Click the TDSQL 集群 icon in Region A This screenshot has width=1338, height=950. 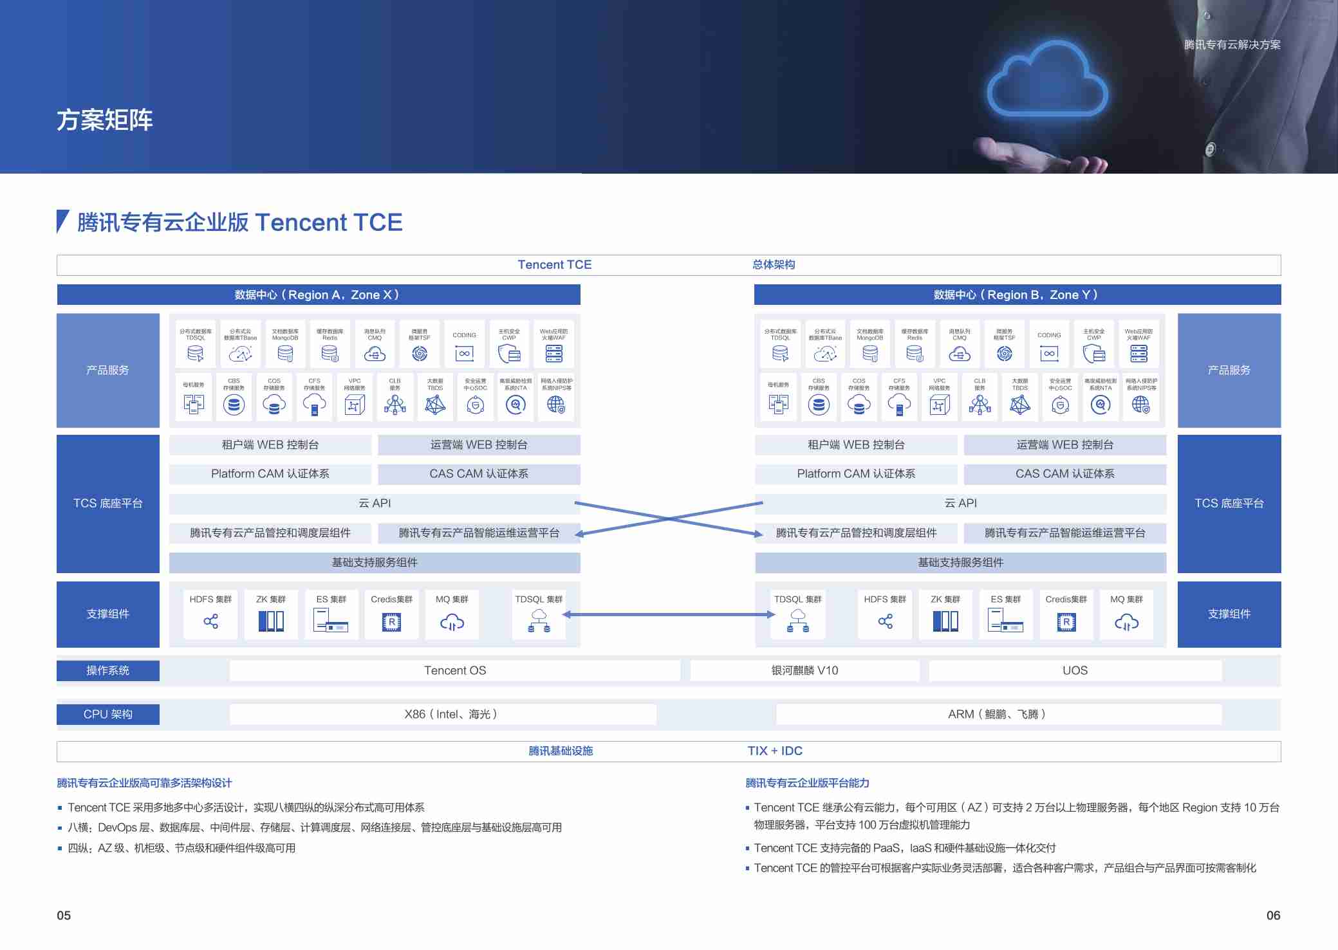click(x=539, y=621)
